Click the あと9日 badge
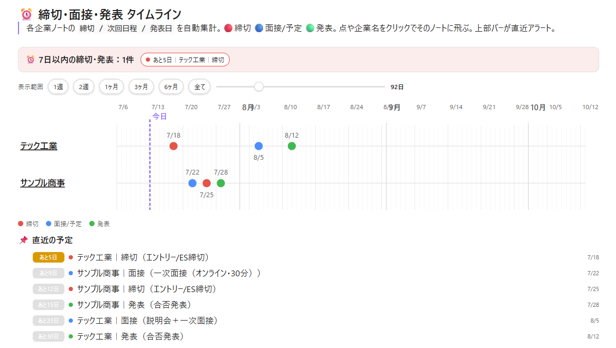The width and height of the screenshot is (616, 348). (48, 273)
